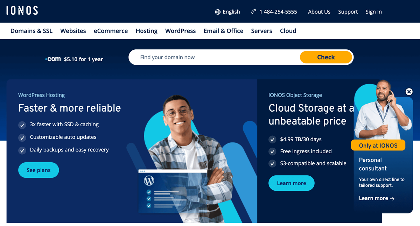Open the Email & Office menu
The image size is (420, 226).
(x=223, y=31)
